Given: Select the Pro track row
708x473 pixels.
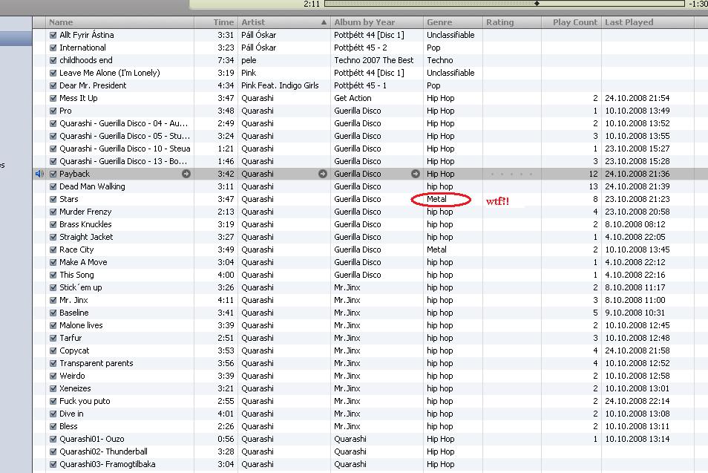Looking at the screenshot, I should click(65, 111).
